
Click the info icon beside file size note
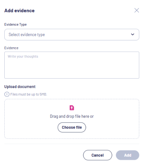click(x=7, y=94)
